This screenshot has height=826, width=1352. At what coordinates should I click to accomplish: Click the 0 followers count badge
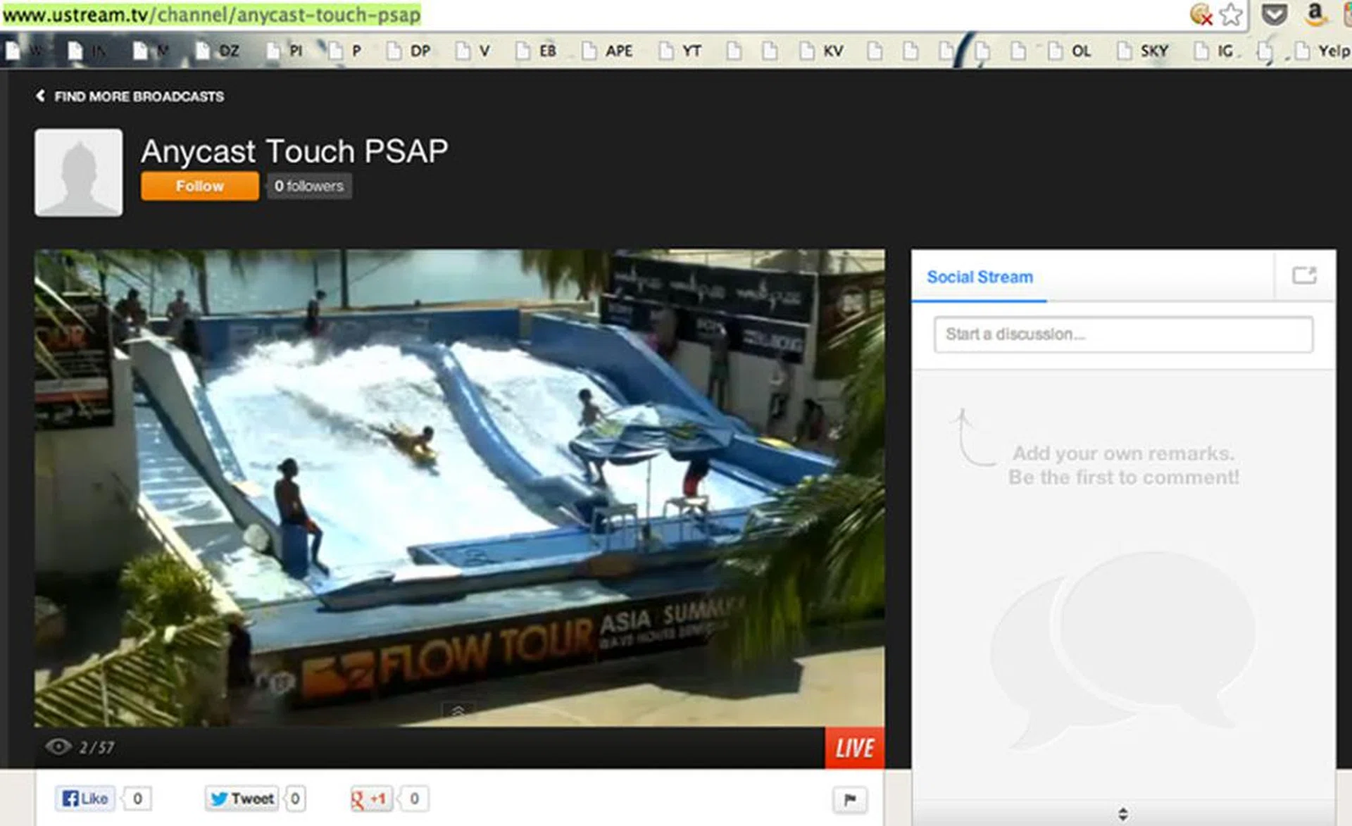pos(309,187)
